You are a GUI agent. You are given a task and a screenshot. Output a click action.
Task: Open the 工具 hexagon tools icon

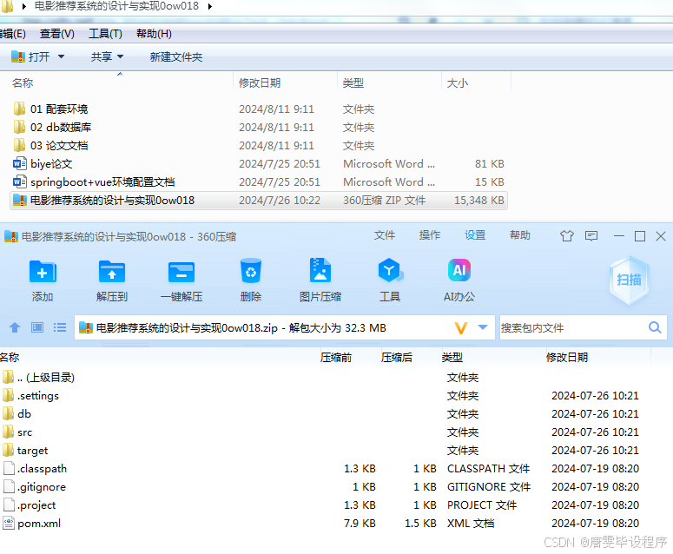(390, 270)
